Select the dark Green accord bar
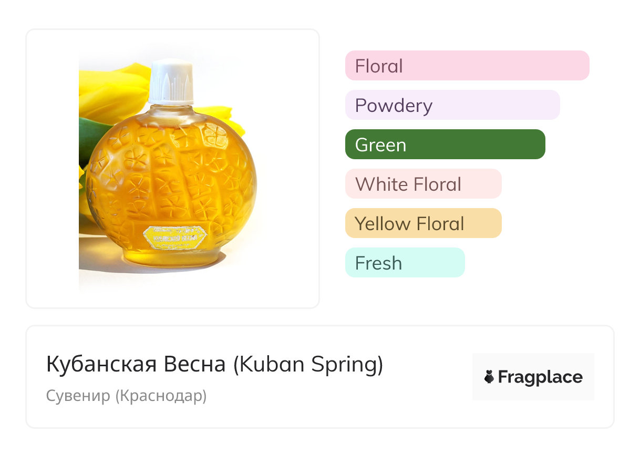The height and width of the screenshot is (454, 640). click(x=445, y=145)
